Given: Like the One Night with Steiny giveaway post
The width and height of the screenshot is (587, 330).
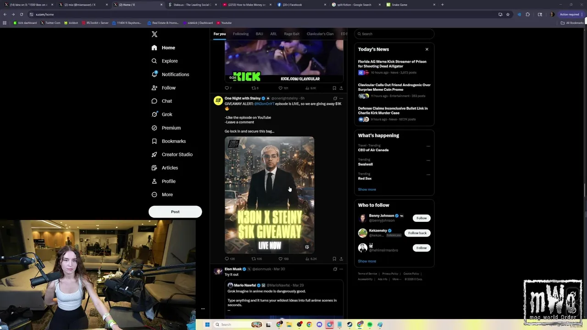Looking at the screenshot, I should [x=283, y=259].
